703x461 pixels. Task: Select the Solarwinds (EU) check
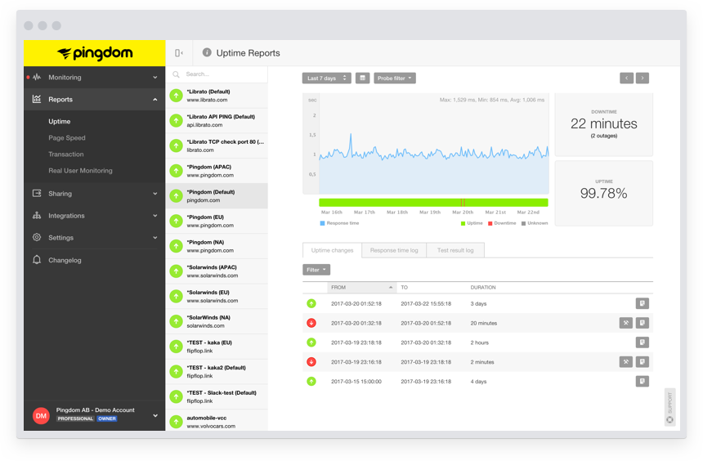pos(217,297)
